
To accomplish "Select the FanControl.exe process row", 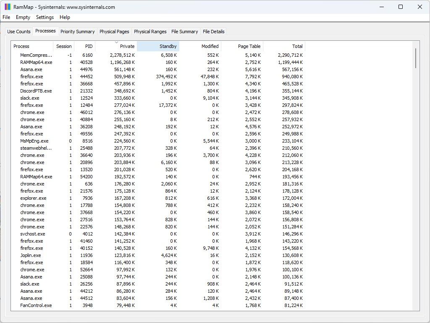I will pos(158,305).
